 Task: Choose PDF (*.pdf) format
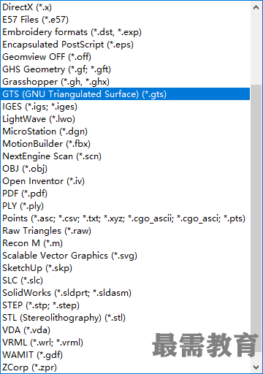coord(125,194)
